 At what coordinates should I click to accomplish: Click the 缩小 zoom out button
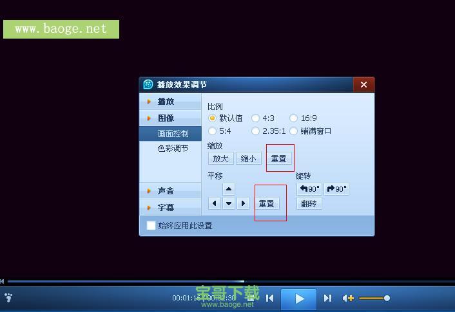[248, 158]
